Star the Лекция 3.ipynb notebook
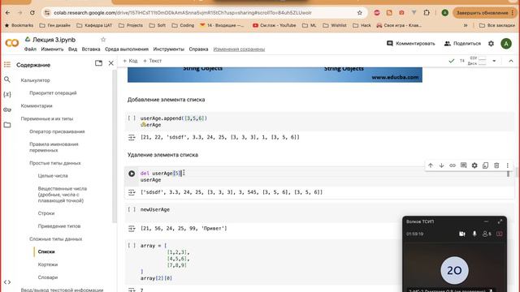 (103, 40)
